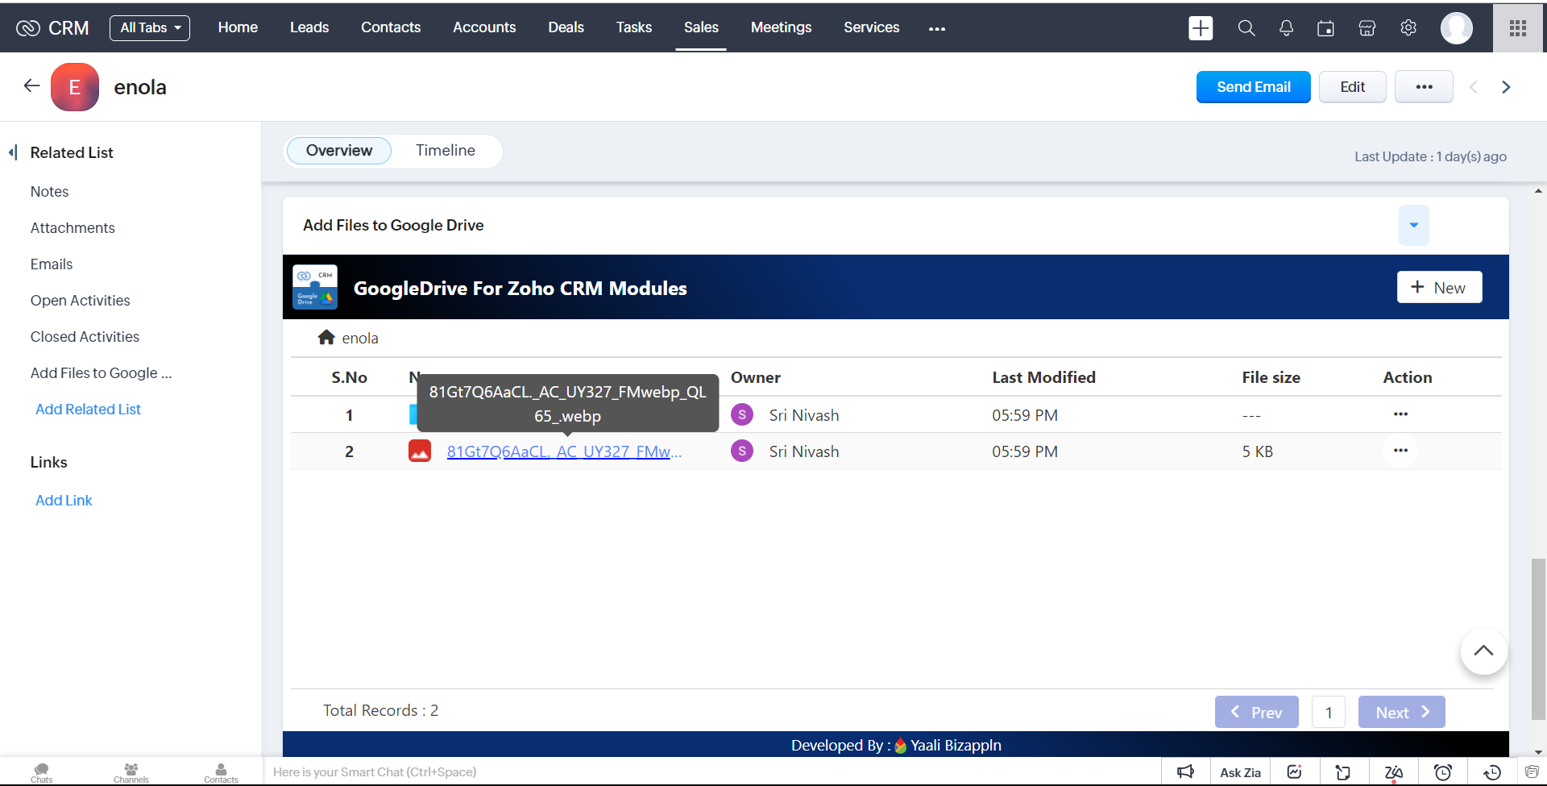The width and height of the screenshot is (1547, 786).
Task: Expand the All Tabs dropdown
Action: tap(150, 27)
